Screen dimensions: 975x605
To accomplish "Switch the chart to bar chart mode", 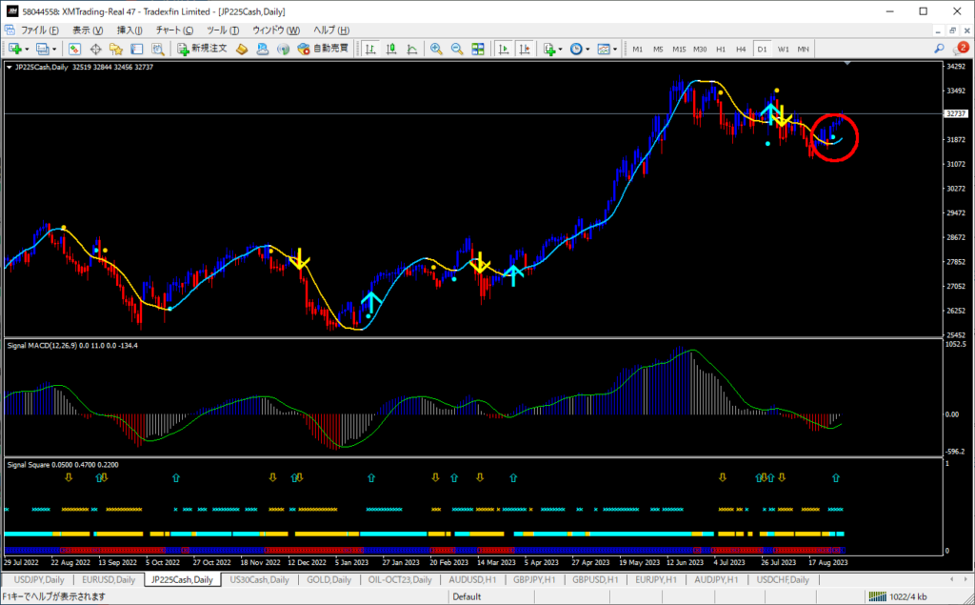I will click(368, 49).
